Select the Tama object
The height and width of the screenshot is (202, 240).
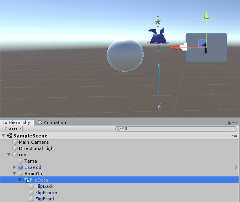pyautogui.click(x=31, y=161)
